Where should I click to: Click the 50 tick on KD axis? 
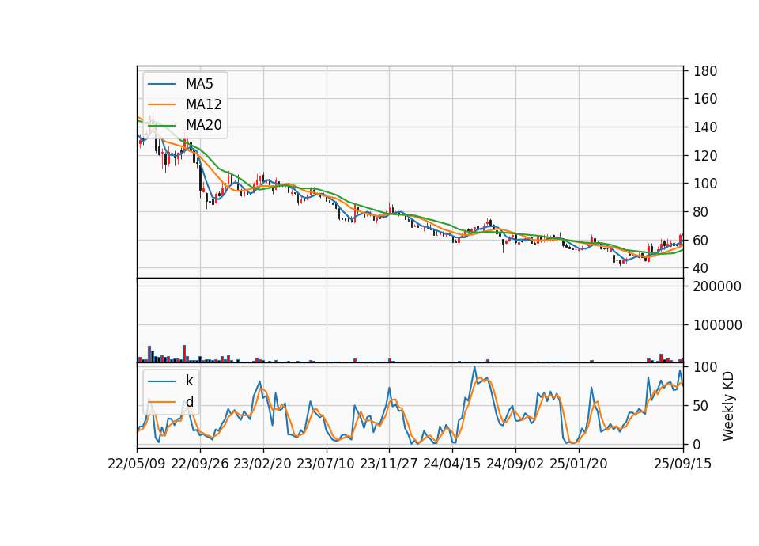click(x=701, y=406)
